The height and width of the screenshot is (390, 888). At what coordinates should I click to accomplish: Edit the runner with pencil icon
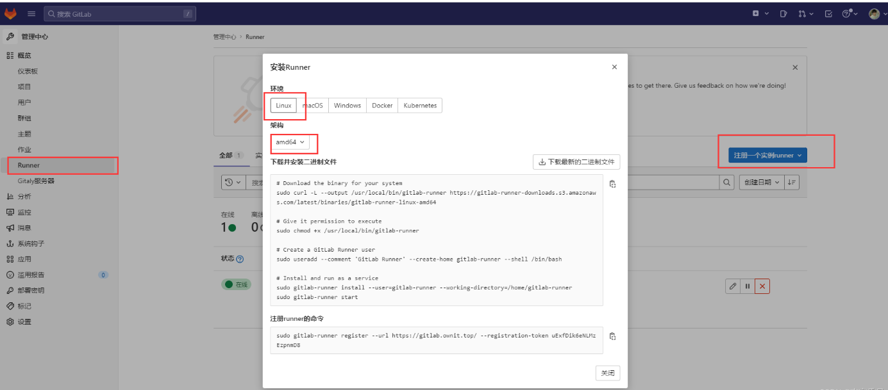732,286
